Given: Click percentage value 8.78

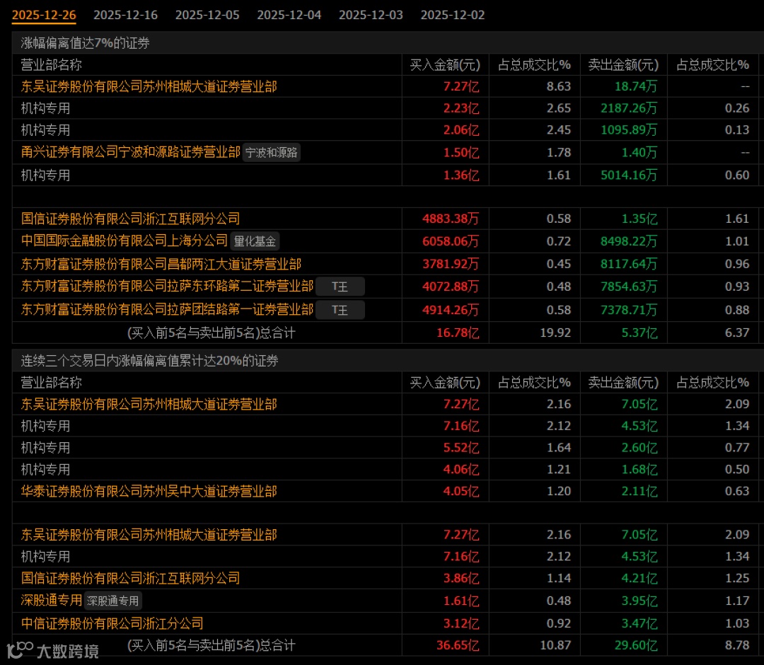Looking at the screenshot, I should (736, 645).
